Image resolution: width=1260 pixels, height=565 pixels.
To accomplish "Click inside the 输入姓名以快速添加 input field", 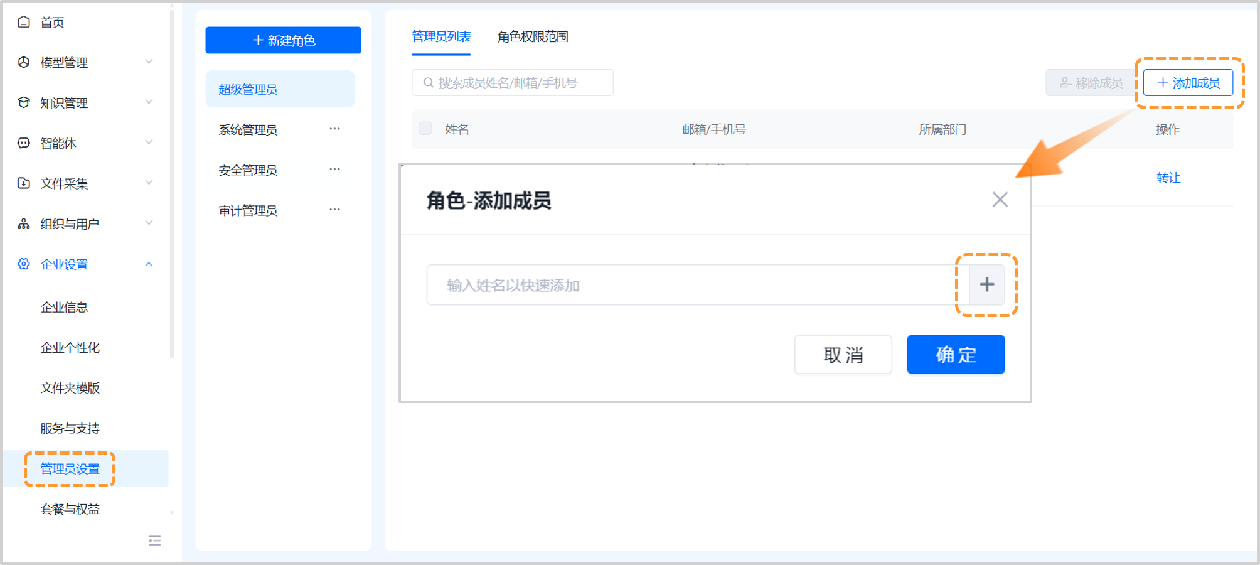I will [627, 284].
